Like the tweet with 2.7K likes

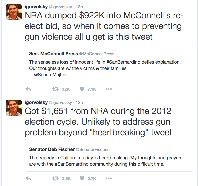click(82, 178)
